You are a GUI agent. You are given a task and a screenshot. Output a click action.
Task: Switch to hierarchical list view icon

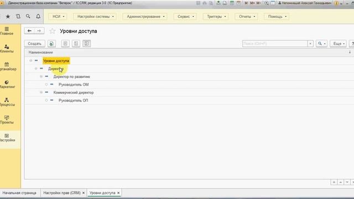point(76,44)
